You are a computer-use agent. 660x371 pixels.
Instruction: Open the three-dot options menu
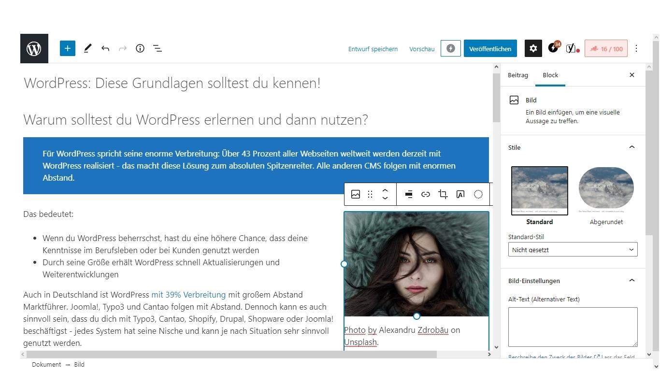click(636, 48)
